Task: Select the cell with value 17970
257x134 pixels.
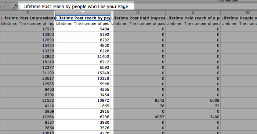Action: [x=28, y=29]
